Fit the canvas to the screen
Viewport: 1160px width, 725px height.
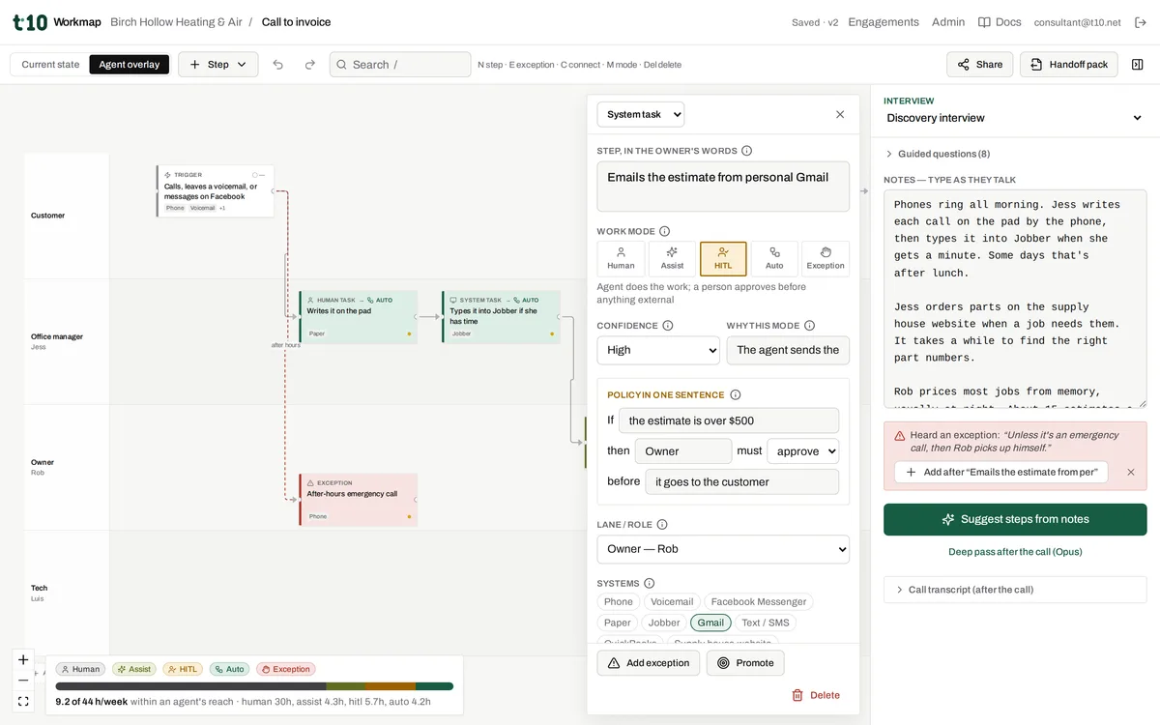23,701
